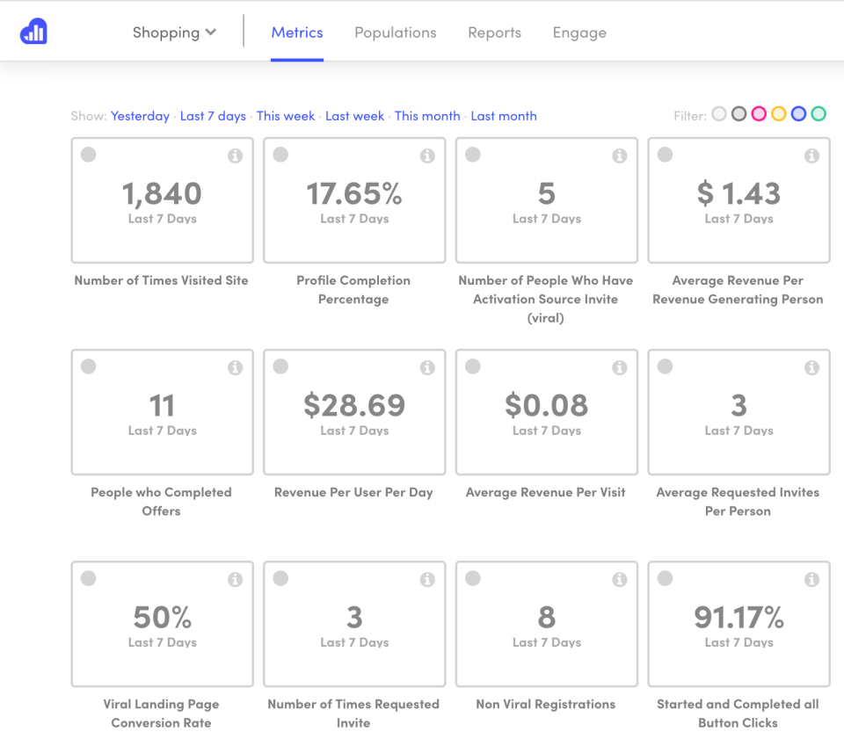Open info for Revenue Per User Per Day
Image resolution: width=844 pixels, height=746 pixels.
click(x=427, y=367)
